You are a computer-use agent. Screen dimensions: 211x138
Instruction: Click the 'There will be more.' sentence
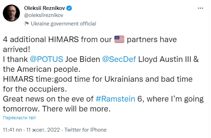point(76,109)
